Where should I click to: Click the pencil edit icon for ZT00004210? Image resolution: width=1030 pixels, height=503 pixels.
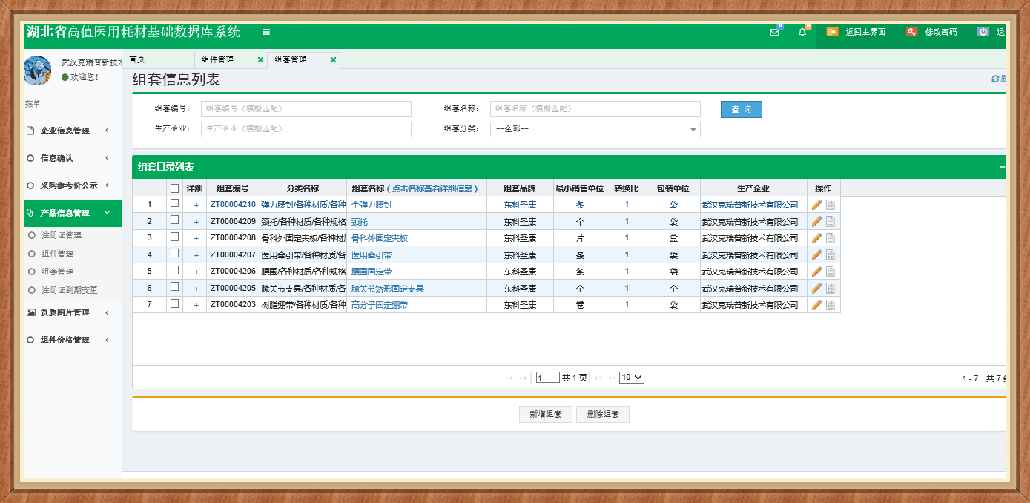point(816,205)
